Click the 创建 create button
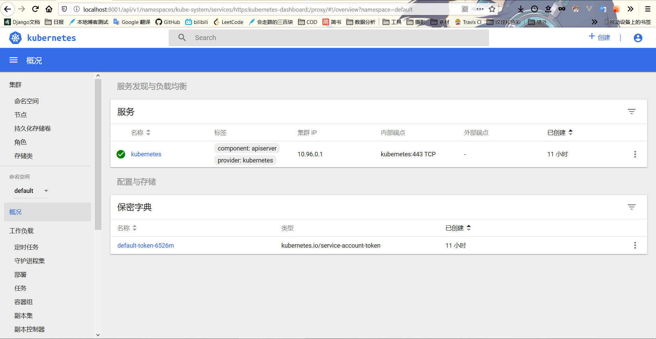656x339 pixels. pyautogui.click(x=600, y=37)
